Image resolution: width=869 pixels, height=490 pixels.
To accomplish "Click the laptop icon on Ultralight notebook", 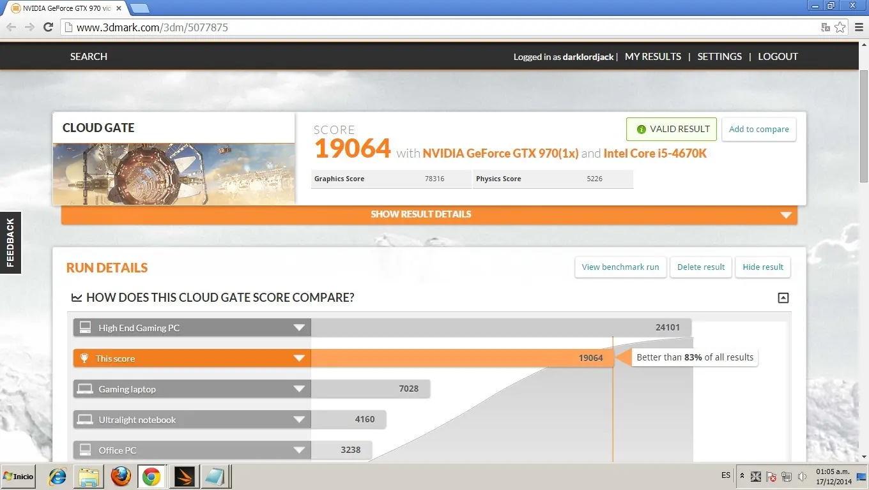I will click(85, 419).
